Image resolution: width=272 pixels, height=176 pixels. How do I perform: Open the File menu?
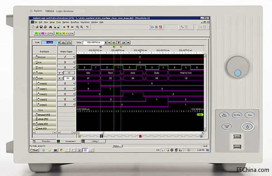click(x=36, y=22)
